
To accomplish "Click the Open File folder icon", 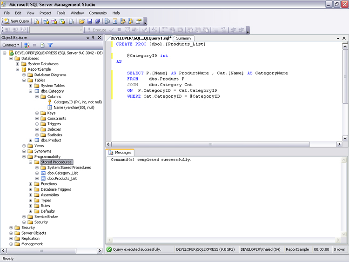I will coord(82,21).
